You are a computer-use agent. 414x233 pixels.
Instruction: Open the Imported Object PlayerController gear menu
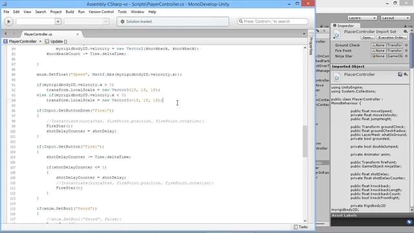pyautogui.click(x=406, y=74)
